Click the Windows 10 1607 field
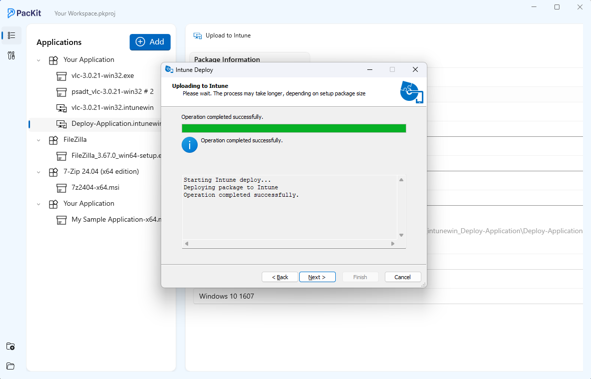The image size is (591, 379). (x=388, y=296)
